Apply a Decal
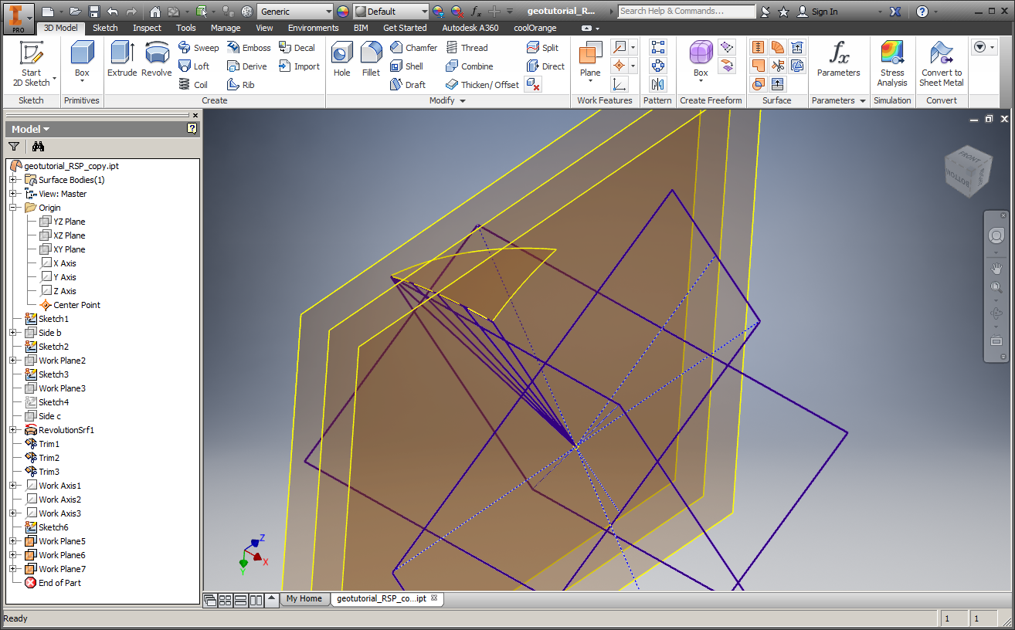This screenshot has width=1015, height=630. coord(297,48)
